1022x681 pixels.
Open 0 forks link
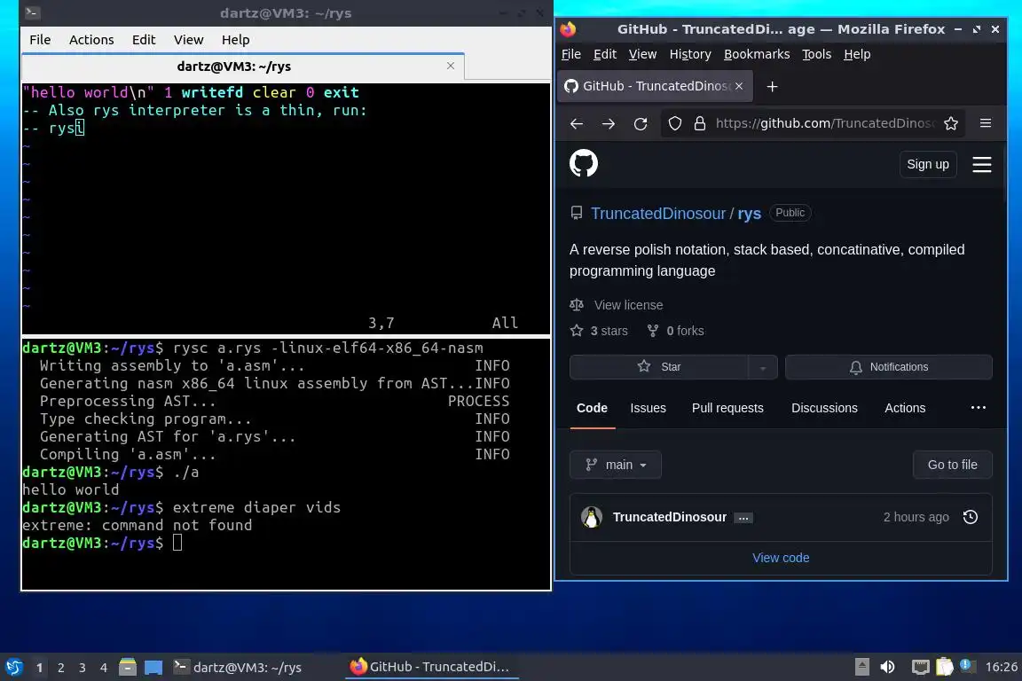(685, 331)
